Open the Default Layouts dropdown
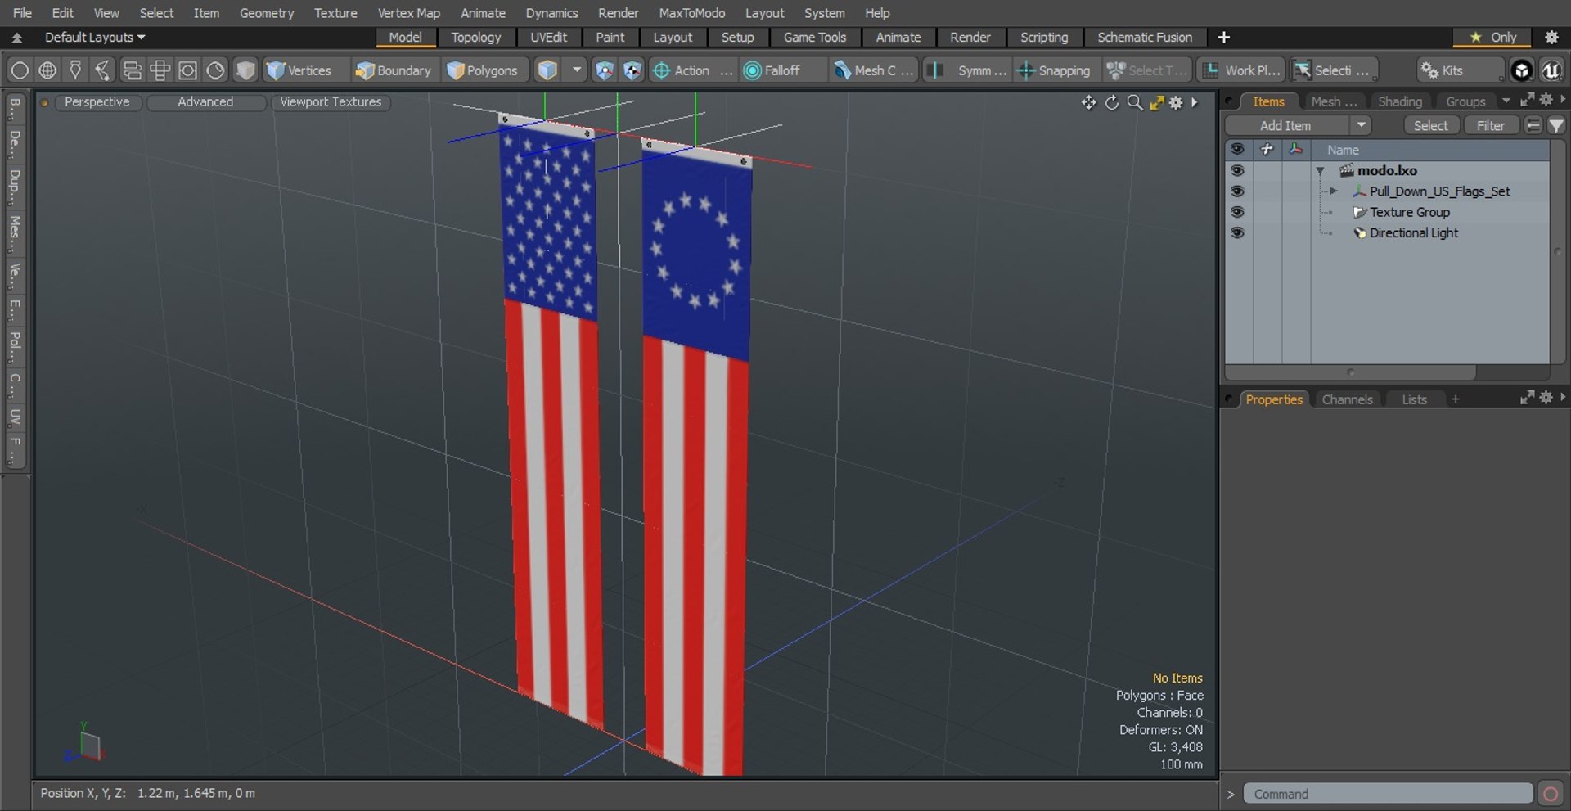This screenshot has height=811, width=1571. [x=94, y=37]
